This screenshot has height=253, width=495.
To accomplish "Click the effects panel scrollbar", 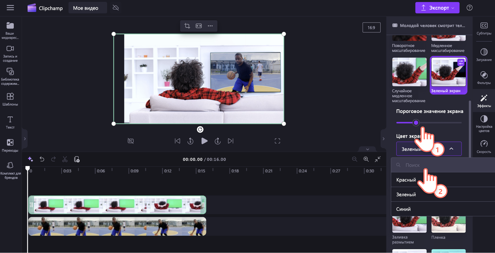I will point(470,129).
